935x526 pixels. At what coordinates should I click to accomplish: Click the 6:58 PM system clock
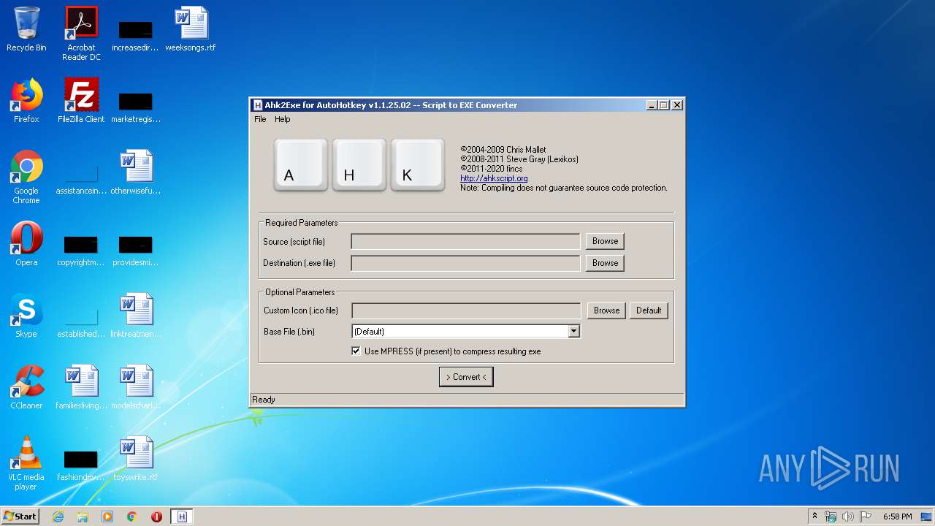coord(897,517)
